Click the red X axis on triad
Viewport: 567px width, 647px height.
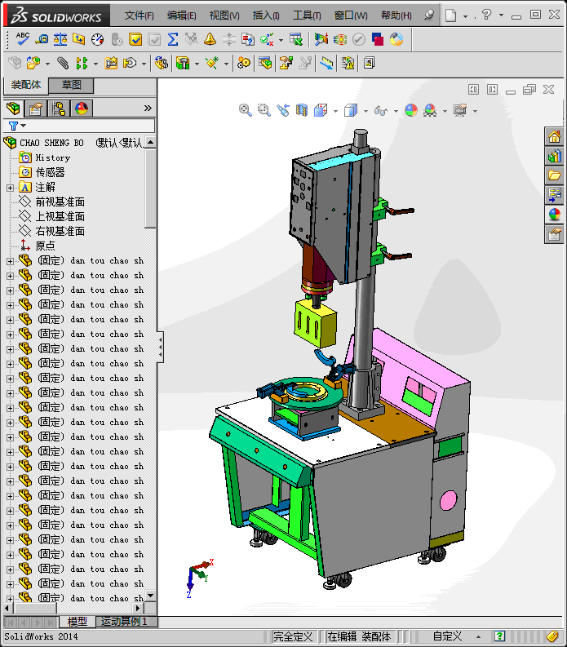(x=202, y=565)
